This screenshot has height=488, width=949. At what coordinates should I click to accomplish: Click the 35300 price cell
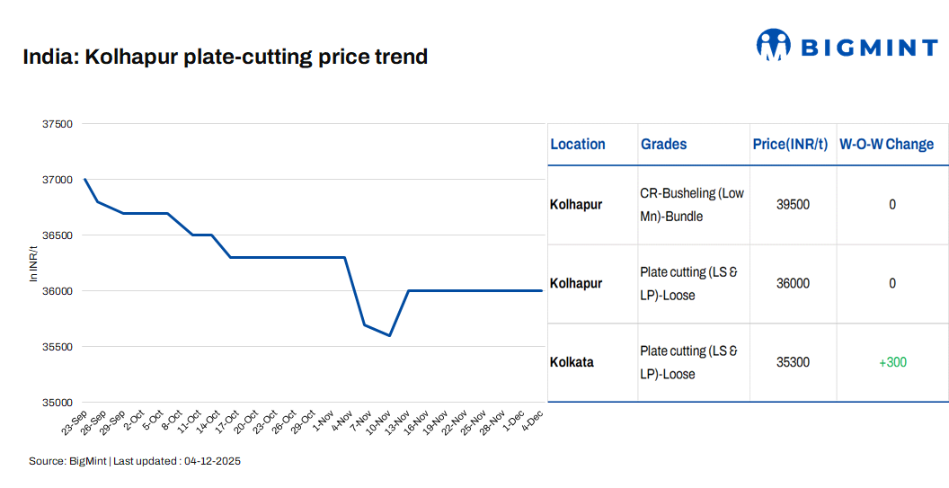[x=793, y=362]
